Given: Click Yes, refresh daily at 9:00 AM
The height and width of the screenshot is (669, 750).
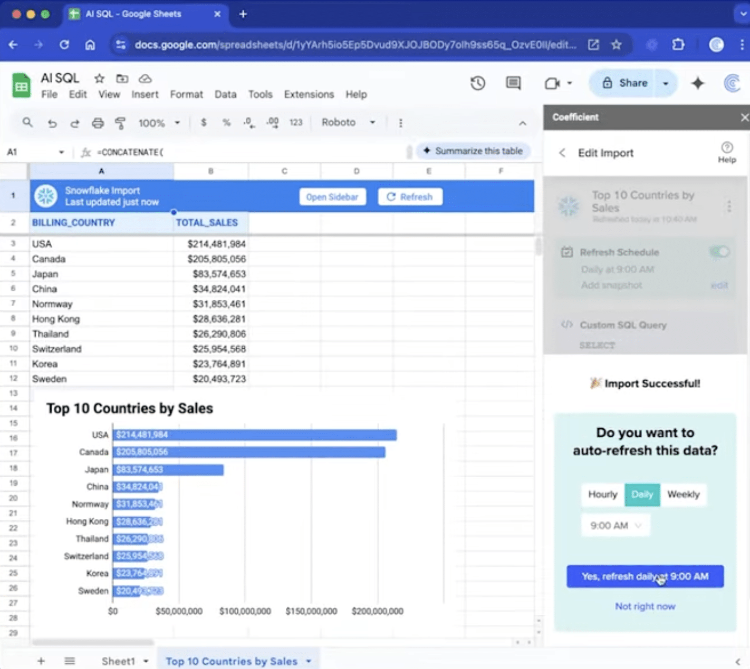Looking at the screenshot, I should click(645, 576).
